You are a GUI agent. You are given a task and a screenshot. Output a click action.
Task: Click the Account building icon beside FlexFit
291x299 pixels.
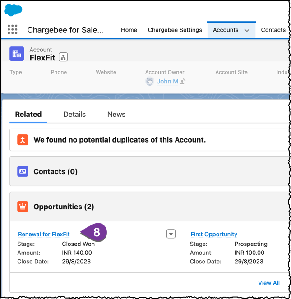click(17, 54)
